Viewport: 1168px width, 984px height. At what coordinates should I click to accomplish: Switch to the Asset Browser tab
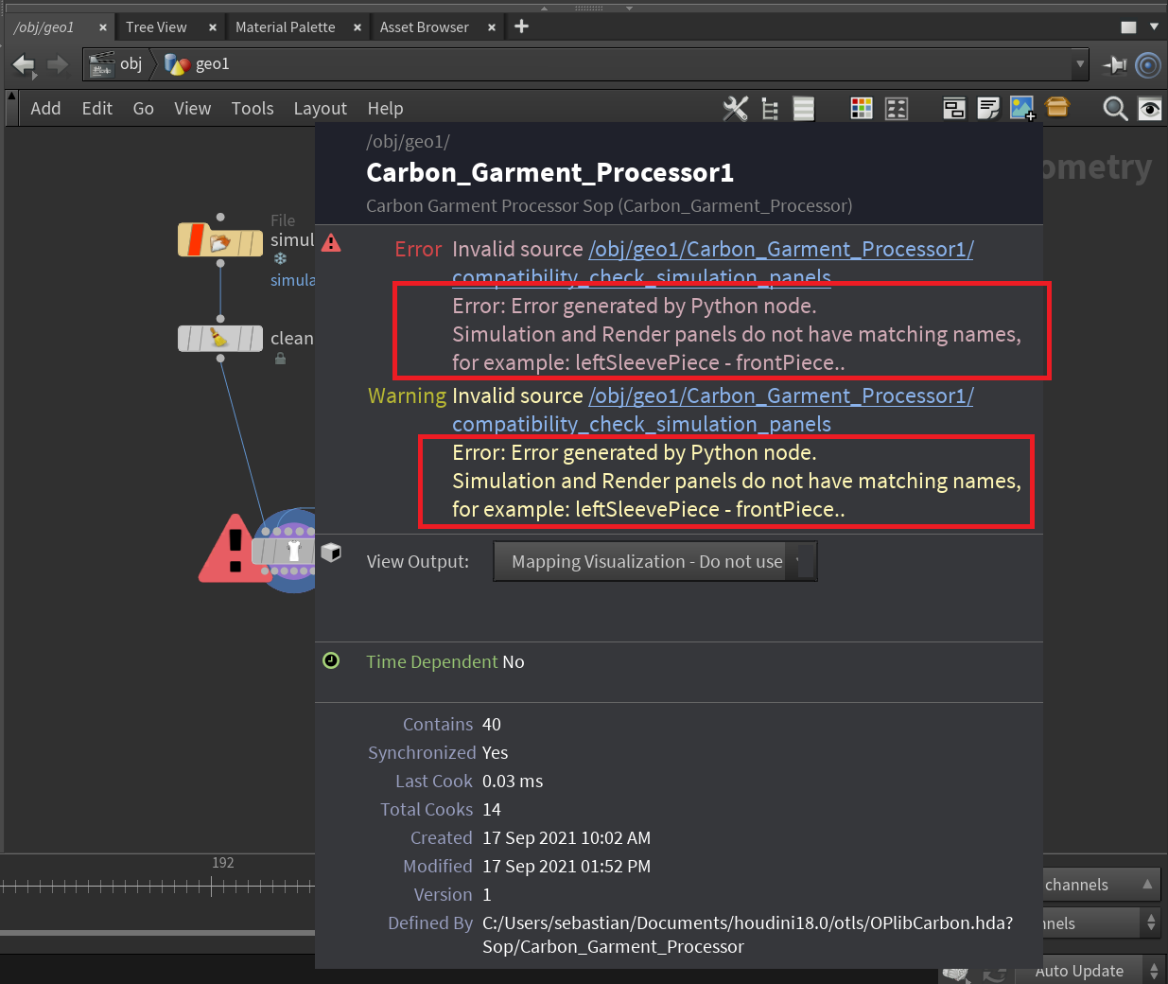tap(424, 27)
